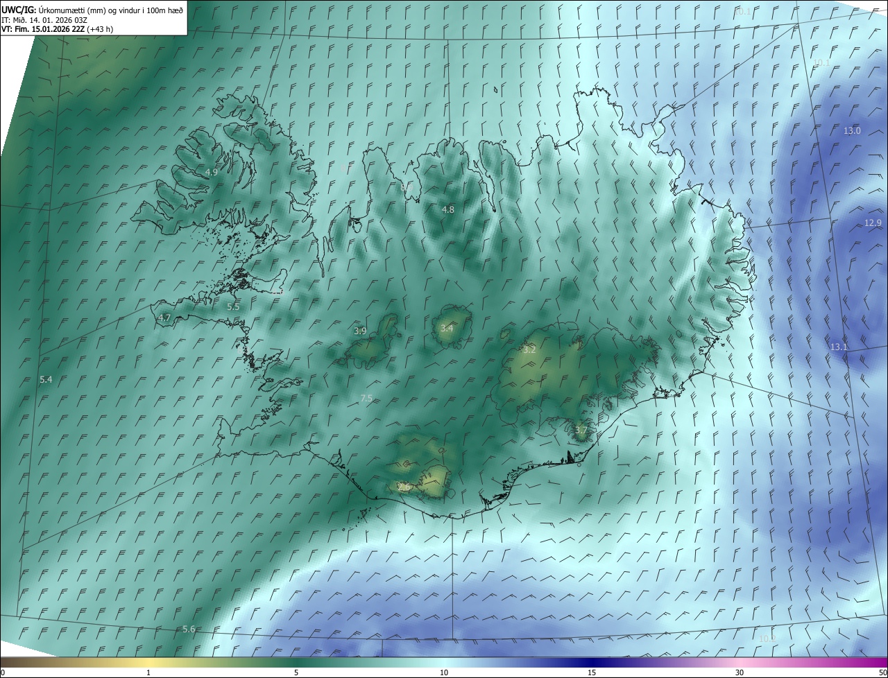
Task: Click the 3.4 value label on the central glacier
Action: pyautogui.click(x=447, y=328)
